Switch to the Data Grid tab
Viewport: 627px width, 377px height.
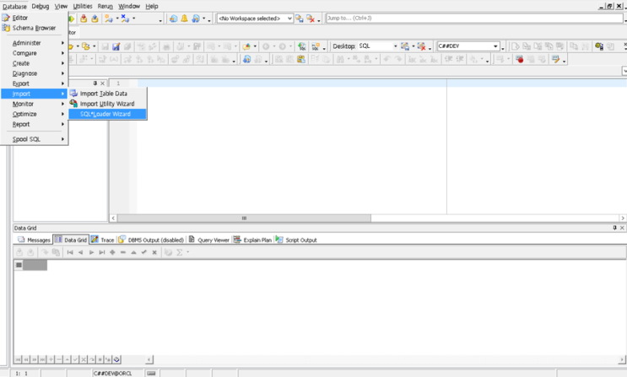[x=71, y=240]
